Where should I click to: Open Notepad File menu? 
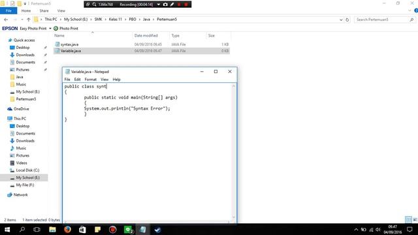[x=67, y=80]
